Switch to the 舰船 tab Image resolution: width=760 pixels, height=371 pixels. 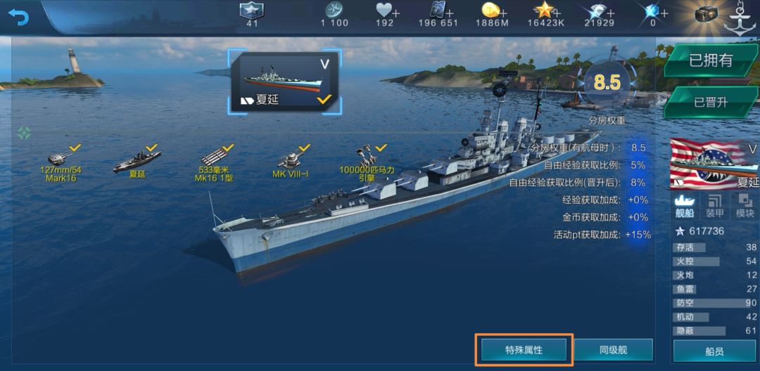(x=685, y=206)
